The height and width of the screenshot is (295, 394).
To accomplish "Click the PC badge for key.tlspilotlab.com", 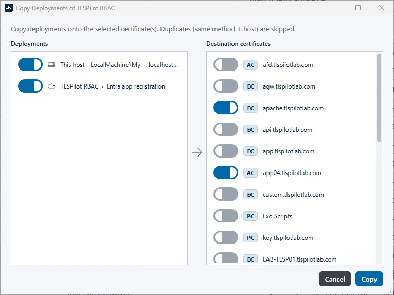I will coord(250,238).
